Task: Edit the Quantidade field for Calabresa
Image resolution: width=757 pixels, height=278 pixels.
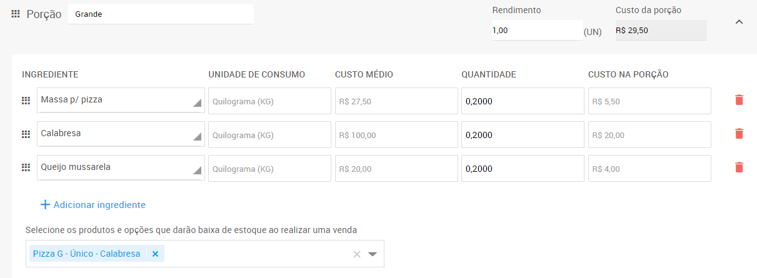Action: pyautogui.click(x=523, y=134)
